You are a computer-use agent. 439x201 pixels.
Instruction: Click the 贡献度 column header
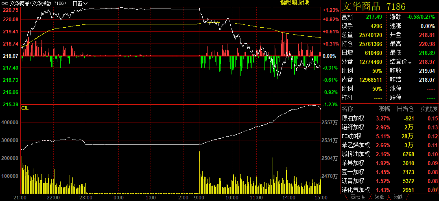429,109
